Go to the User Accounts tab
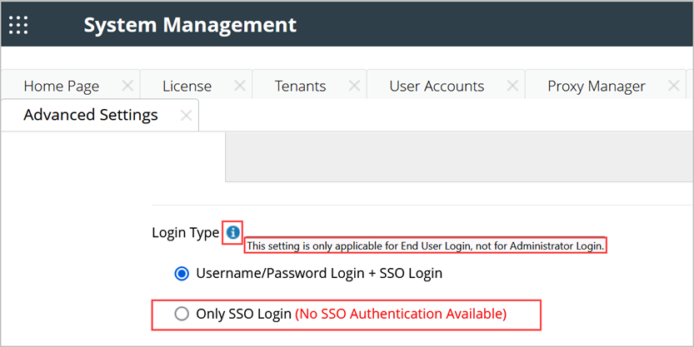The height and width of the screenshot is (347, 694). coord(436,86)
